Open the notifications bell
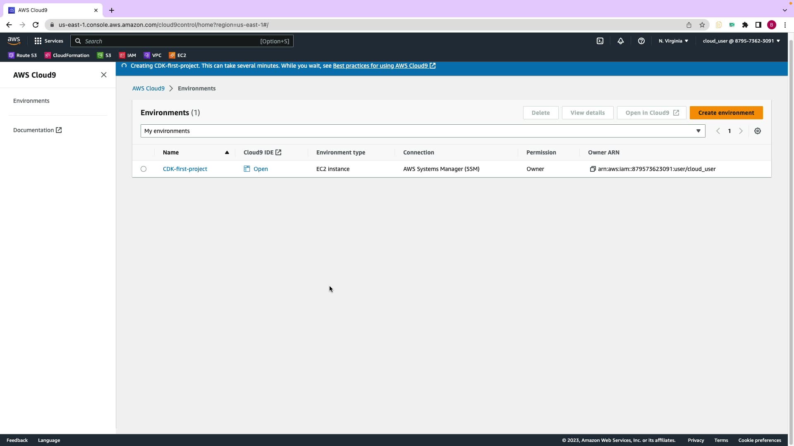The height and width of the screenshot is (446, 794). [x=620, y=41]
